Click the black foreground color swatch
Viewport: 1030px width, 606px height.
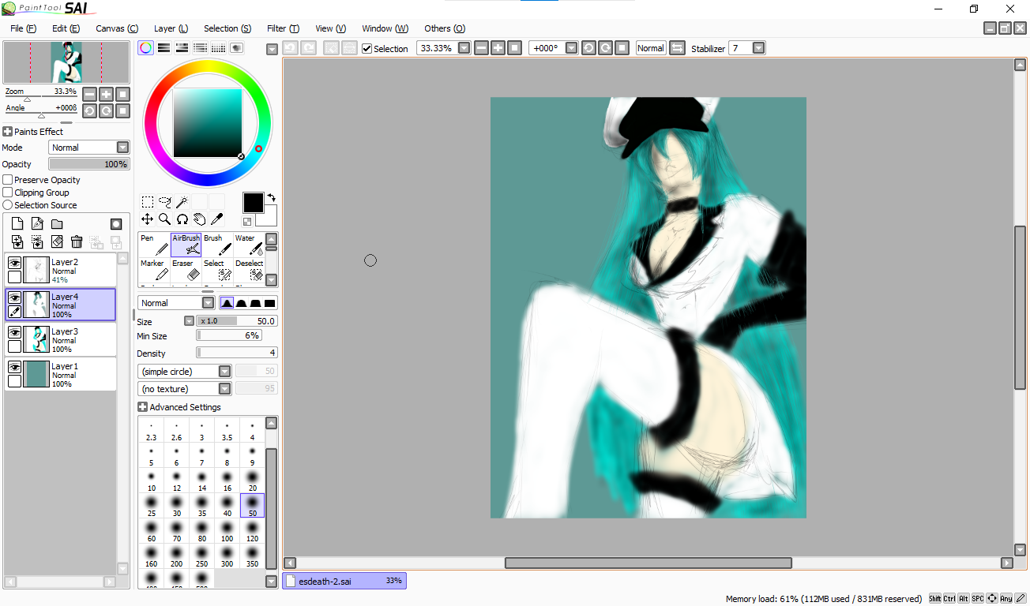tap(253, 203)
